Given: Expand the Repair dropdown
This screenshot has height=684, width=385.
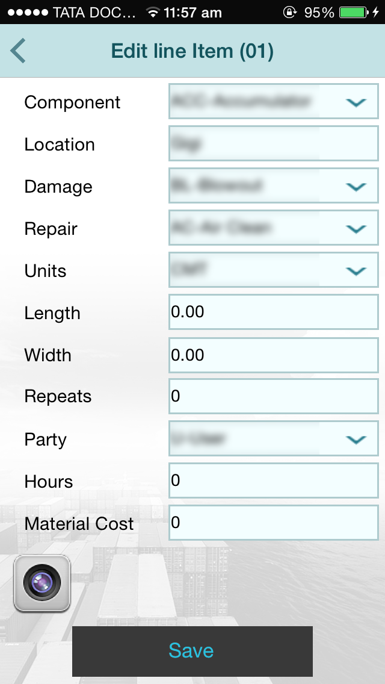Looking at the screenshot, I should 274,228.
